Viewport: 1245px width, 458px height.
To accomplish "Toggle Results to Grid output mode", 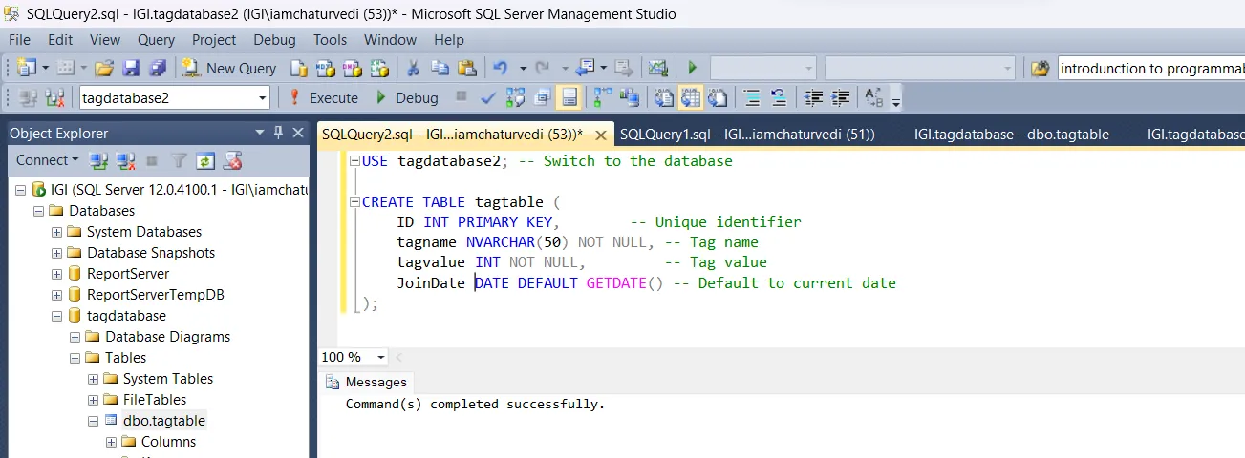I will coord(689,97).
